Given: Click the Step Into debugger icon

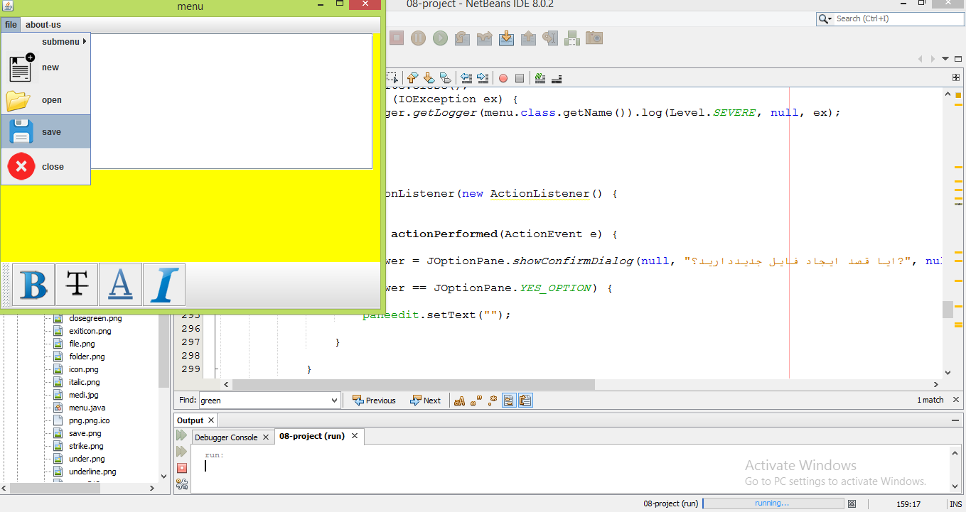Looking at the screenshot, I should point(506,38).
